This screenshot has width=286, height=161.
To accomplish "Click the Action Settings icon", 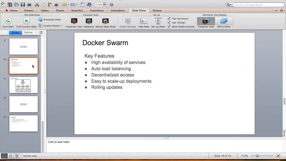I will coord(128,23).
